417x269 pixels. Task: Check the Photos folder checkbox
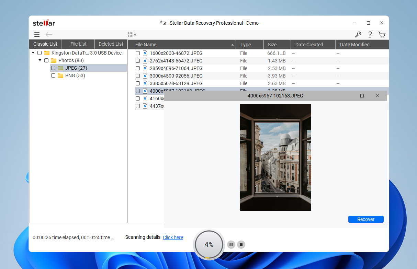tap(46, 60)
